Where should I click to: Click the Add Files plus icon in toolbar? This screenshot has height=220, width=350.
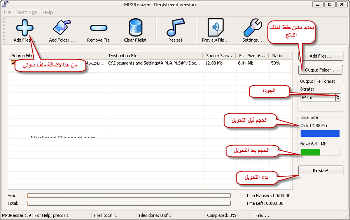click(x=24, y=28)
